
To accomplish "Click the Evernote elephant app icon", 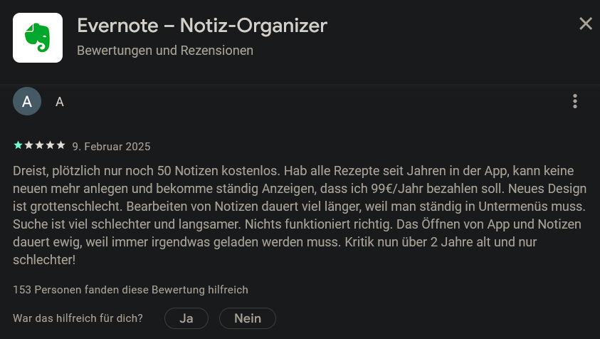I will pyautogui.click(x=38, y=38).
